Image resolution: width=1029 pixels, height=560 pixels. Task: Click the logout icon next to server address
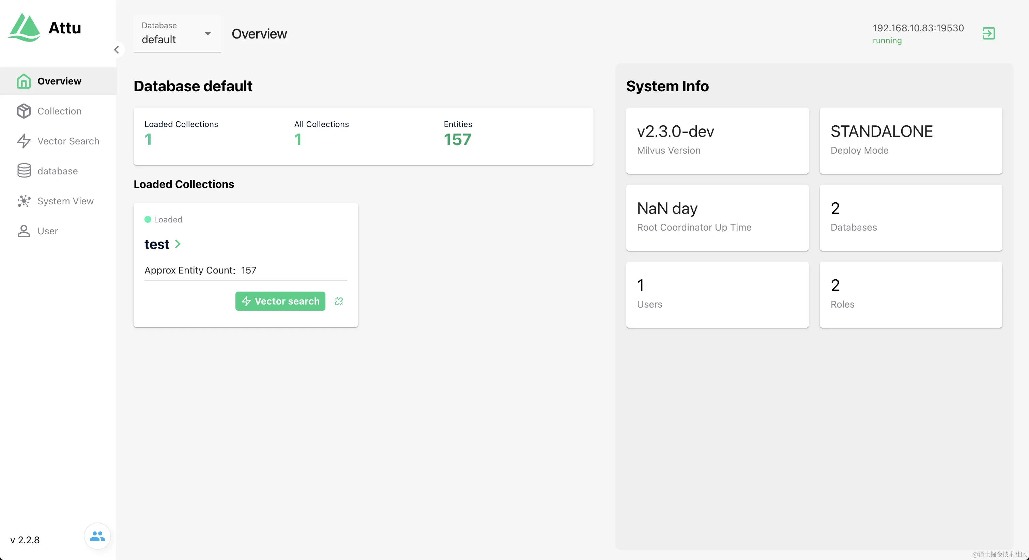[x=988, y=33]
